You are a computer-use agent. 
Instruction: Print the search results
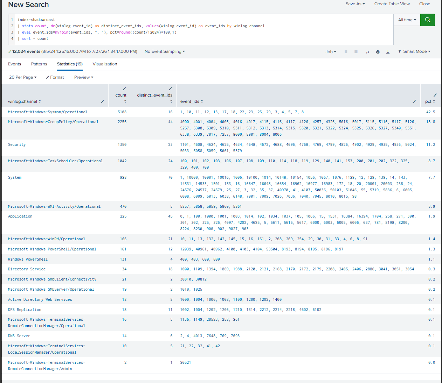pos(378,52)
